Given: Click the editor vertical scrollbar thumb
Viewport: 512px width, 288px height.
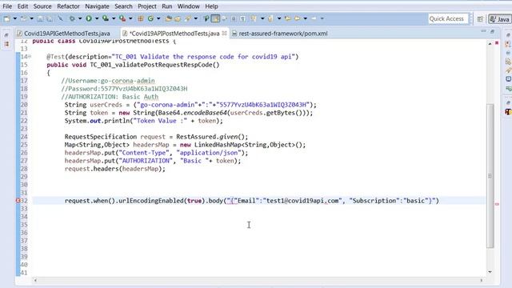Looking at the screenshot, I should (x=490, y=176).
